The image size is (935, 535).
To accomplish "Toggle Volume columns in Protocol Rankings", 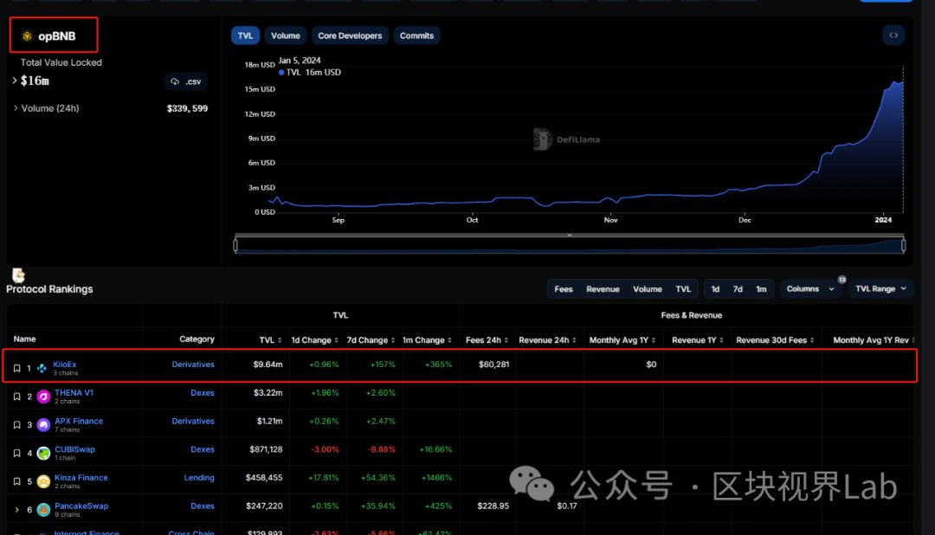I will [648, 289].
